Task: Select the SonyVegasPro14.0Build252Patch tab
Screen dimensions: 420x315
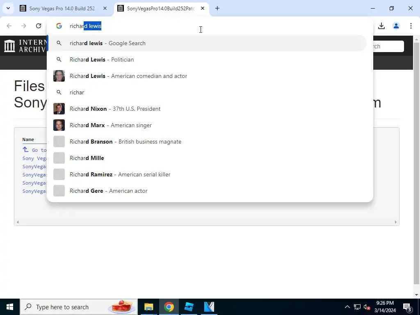Action: (161, 8)
